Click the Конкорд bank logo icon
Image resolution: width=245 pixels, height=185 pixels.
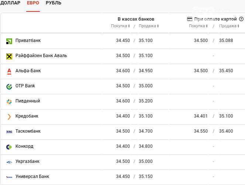pyautogui.click(x=9, y=147)
